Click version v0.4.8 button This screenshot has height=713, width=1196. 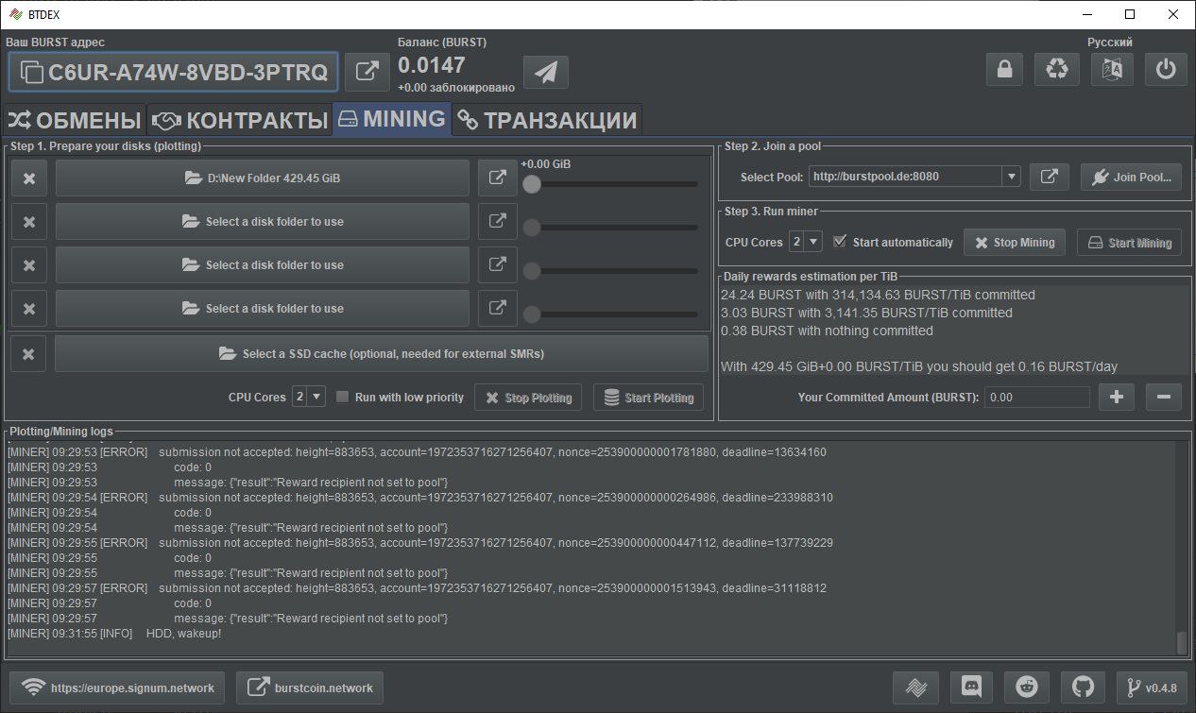[x=1152, y=688]
